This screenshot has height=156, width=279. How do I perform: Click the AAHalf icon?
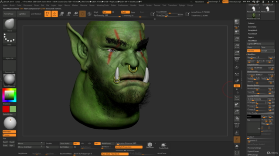coord(237,53)
